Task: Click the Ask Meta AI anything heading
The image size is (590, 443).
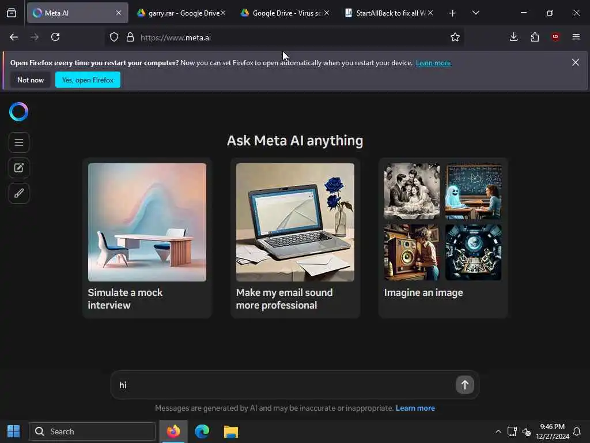Action: click(x=295, y=141)
